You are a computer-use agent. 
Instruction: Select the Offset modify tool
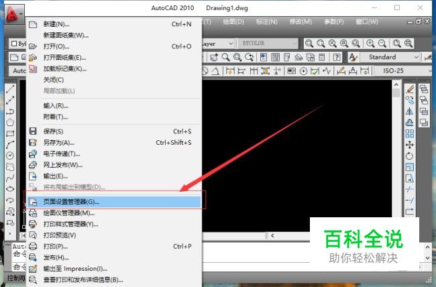(x=410, y=122)
